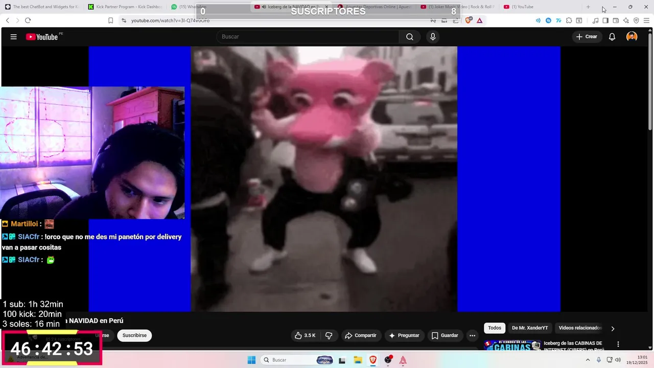Open the Brave browser taskbar icon
The image size is (654, 368).
[x=373, y=360]
